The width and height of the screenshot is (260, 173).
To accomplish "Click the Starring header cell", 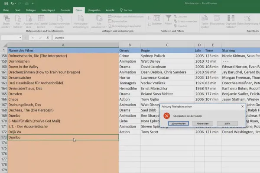I will (x=240, y=50).
